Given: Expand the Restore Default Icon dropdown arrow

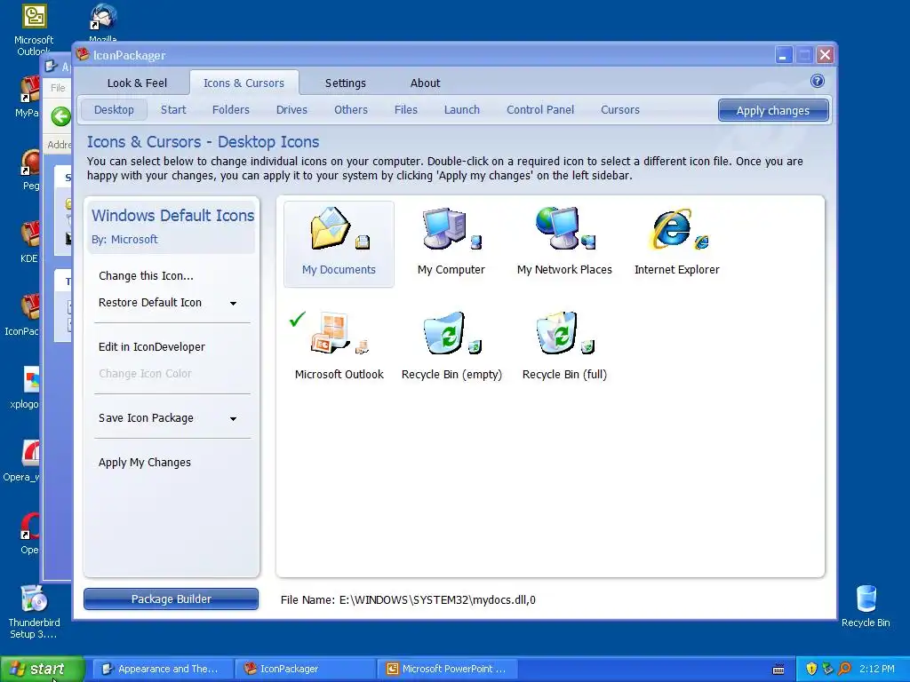Looking at the screenshot, I should point(233,304).
